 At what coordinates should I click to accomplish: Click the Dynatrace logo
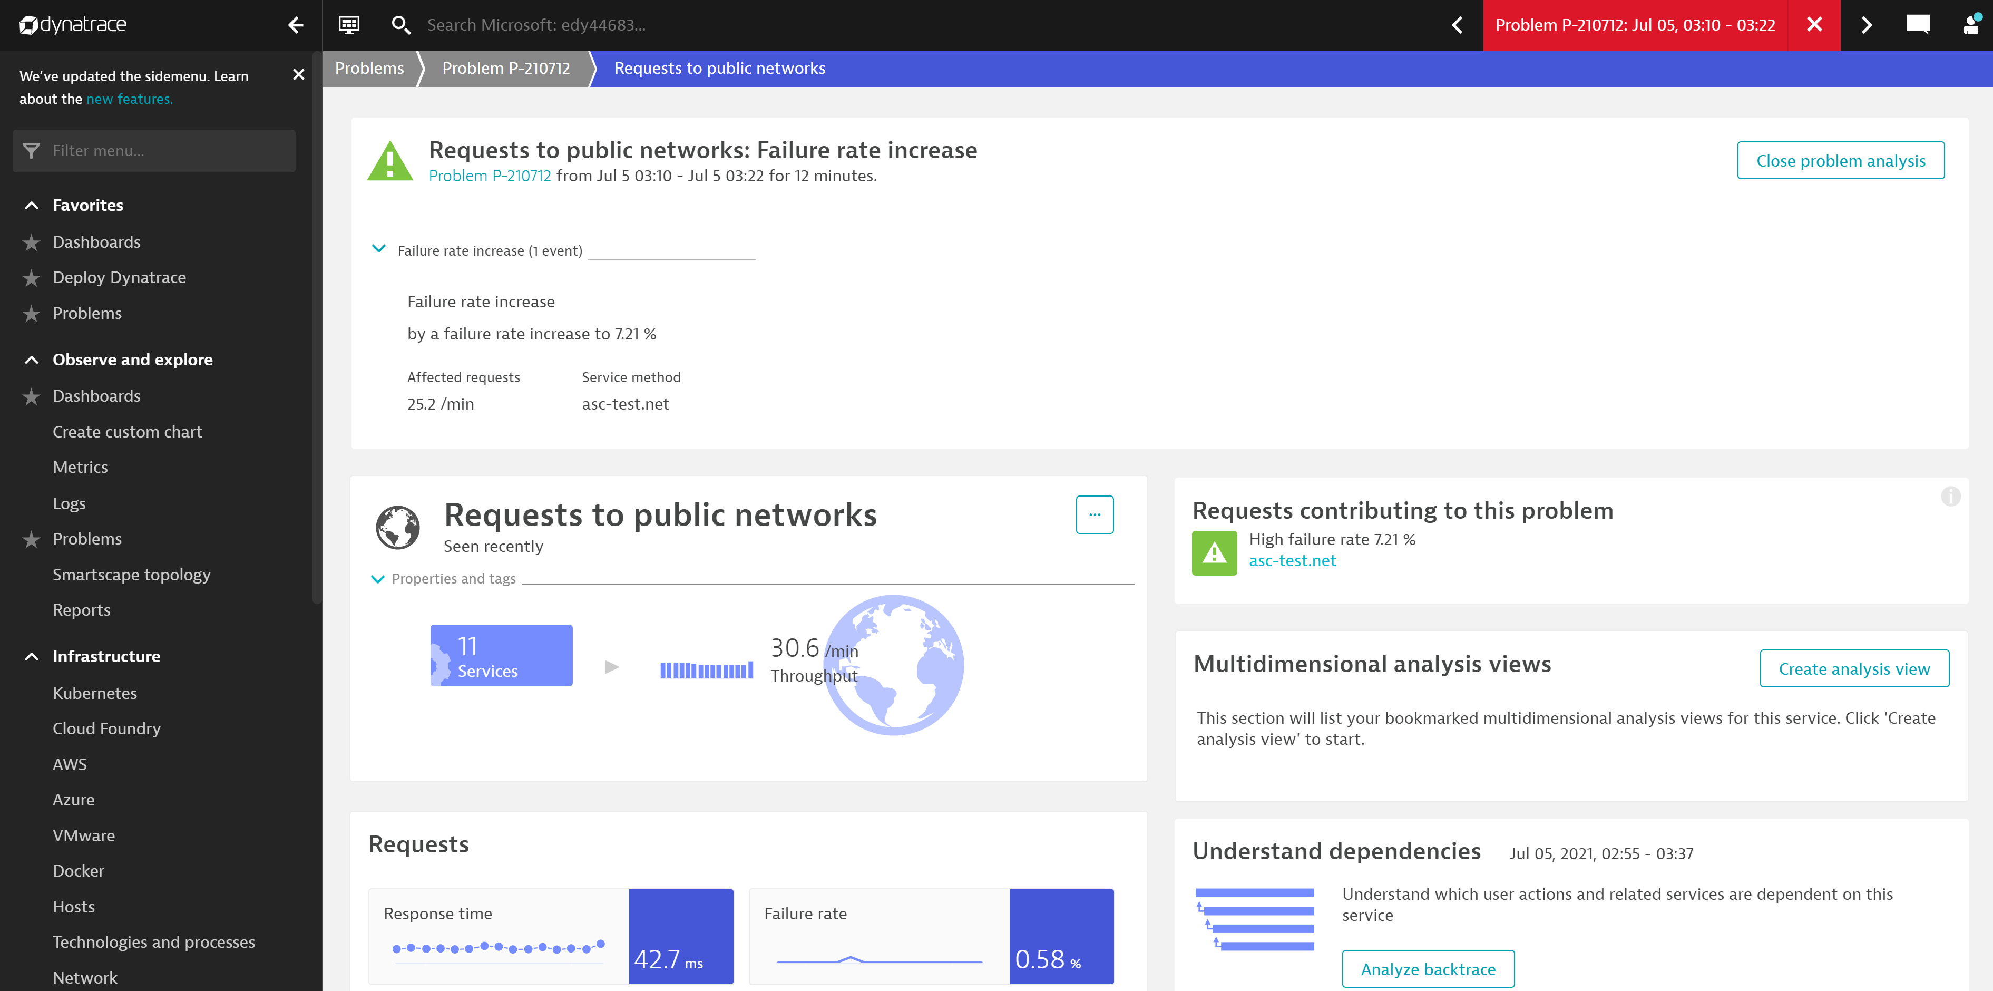(x=73, y=25)
